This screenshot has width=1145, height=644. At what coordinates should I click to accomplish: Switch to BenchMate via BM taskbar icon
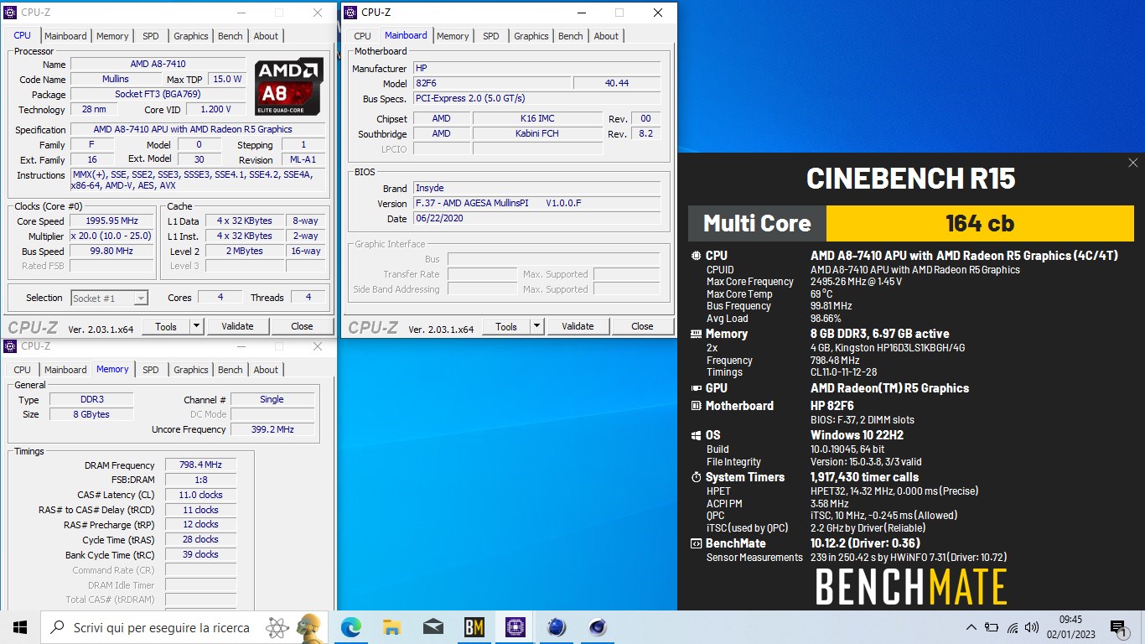pos(474,627)
